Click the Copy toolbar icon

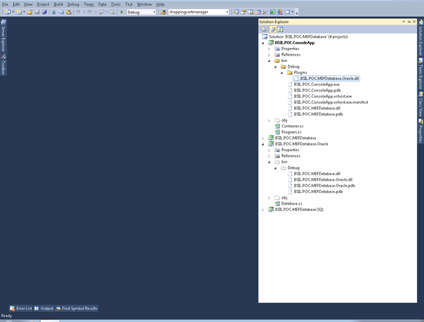[x=61, y=12]
